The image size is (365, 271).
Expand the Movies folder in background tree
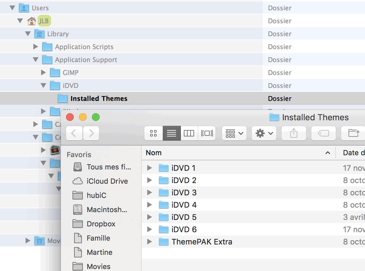coord(28,241)
